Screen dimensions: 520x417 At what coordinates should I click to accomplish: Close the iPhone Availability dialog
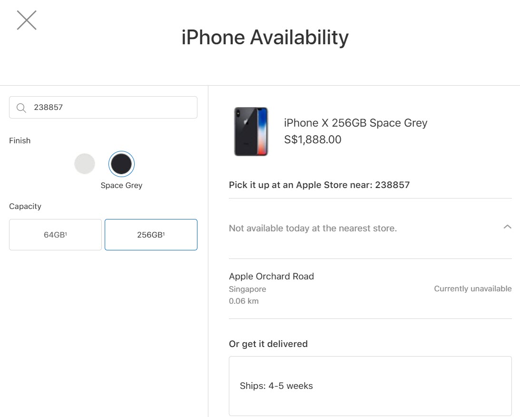(27, 20)
